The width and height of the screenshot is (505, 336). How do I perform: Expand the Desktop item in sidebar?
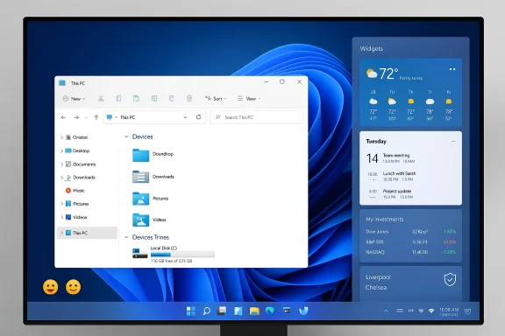pos(62,150)
